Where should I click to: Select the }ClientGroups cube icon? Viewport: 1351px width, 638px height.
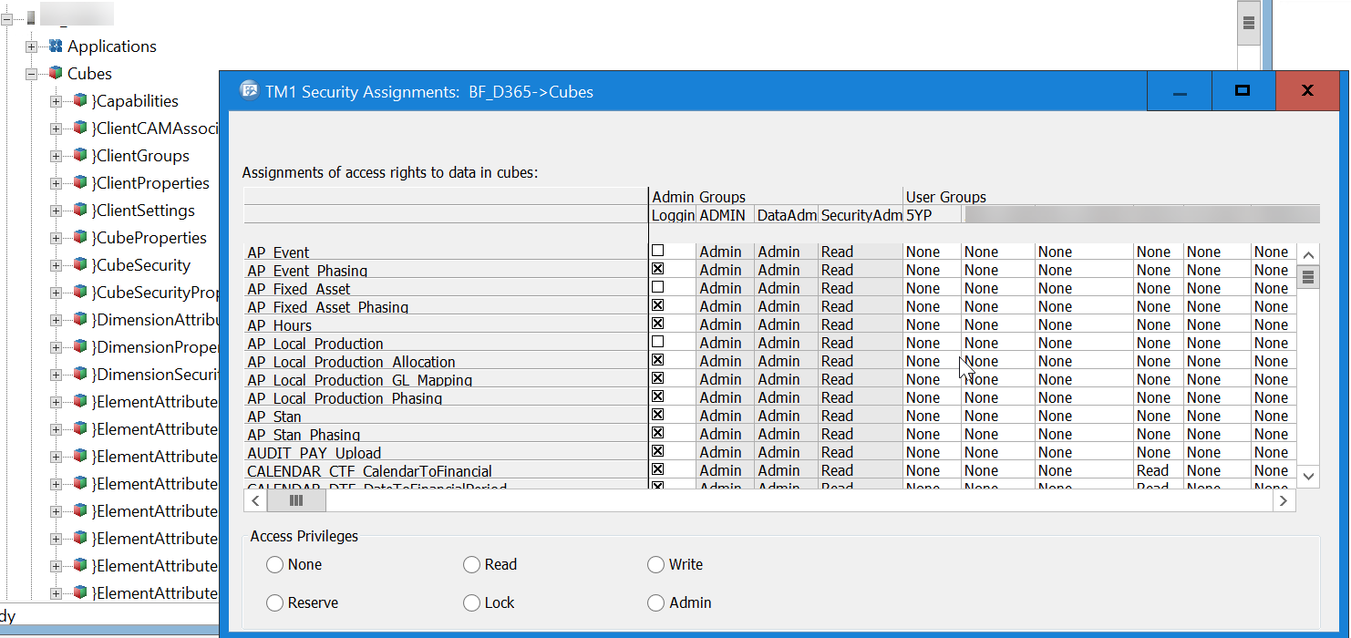coord(80,156)
